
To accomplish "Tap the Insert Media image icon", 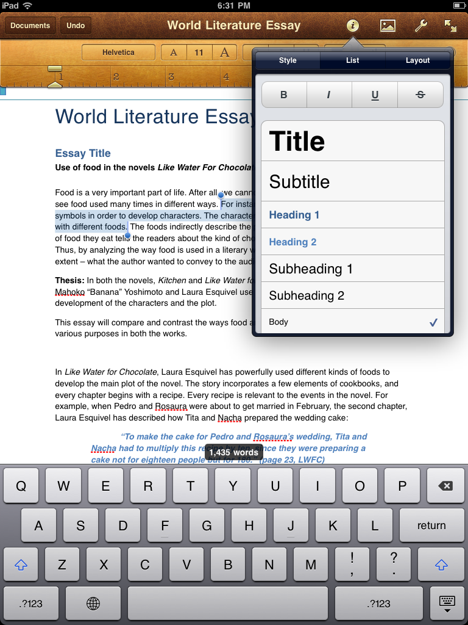I will click(387, 26).
